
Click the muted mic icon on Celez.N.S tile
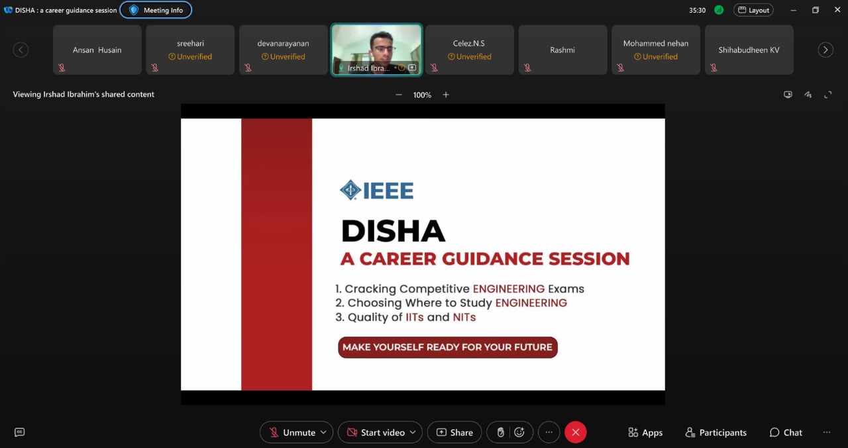(x=434, y=67)
